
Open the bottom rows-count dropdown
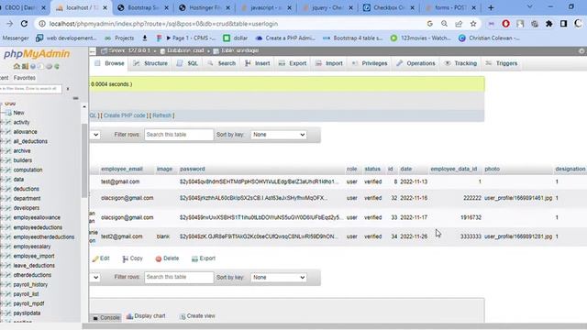[95, 277]
